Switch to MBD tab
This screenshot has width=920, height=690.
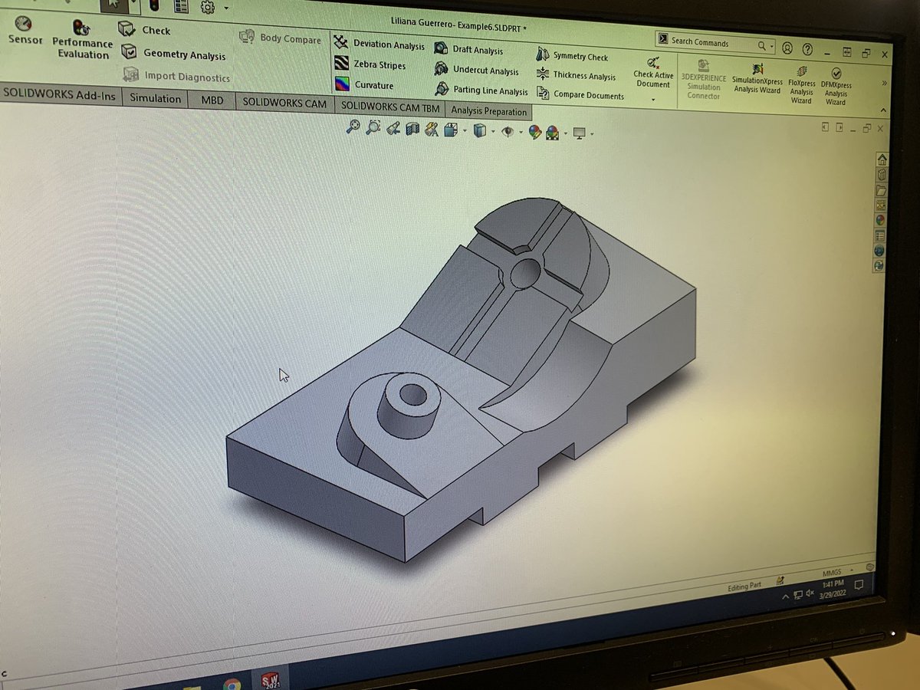click(x=212, y=100)
